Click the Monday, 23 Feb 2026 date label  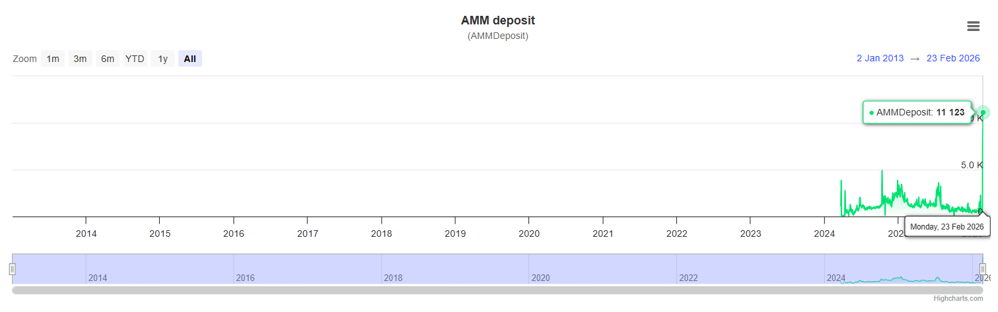click(x=946, y=227)
